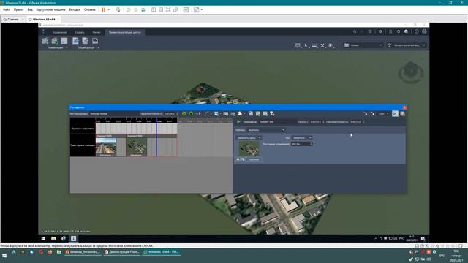Click the third presentation ribbon icon
Image resolution: width=468 pixels, height=263 pixels.
point(64,41)
